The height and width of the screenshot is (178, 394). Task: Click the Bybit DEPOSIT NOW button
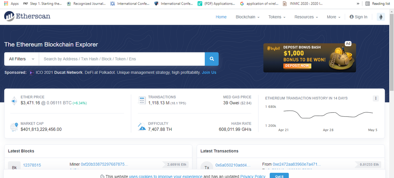[x=297, y=66]
